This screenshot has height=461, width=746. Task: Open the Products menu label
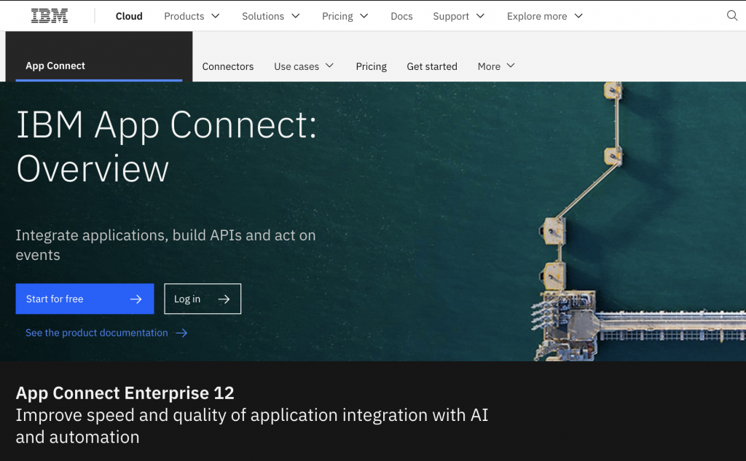pyautogui.click(x=184, y=16)
